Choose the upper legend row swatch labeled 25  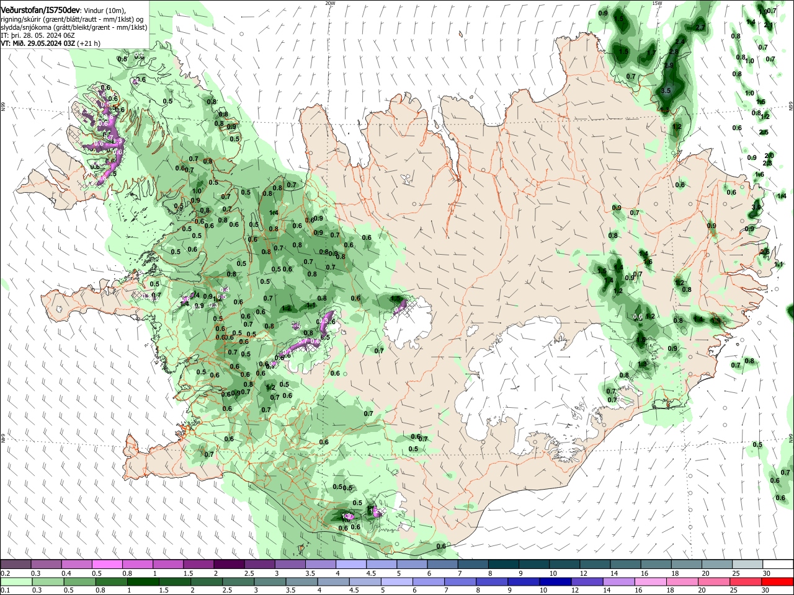(x=748, y=564)
